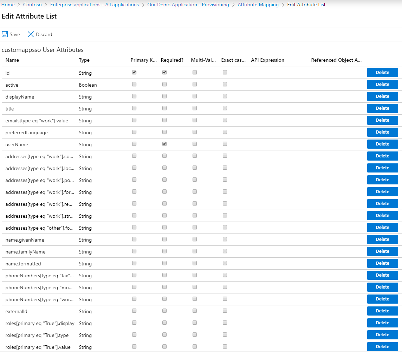Viewport: 402px width, 352px height.
Task: Enable Multi-Value checkbox for active attribute
Action: click(x=195, y=84)
